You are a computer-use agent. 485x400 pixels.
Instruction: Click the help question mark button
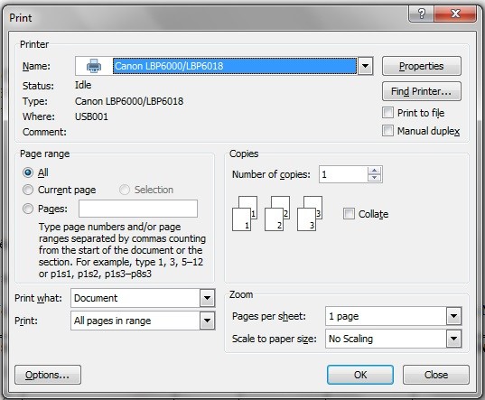421,14
